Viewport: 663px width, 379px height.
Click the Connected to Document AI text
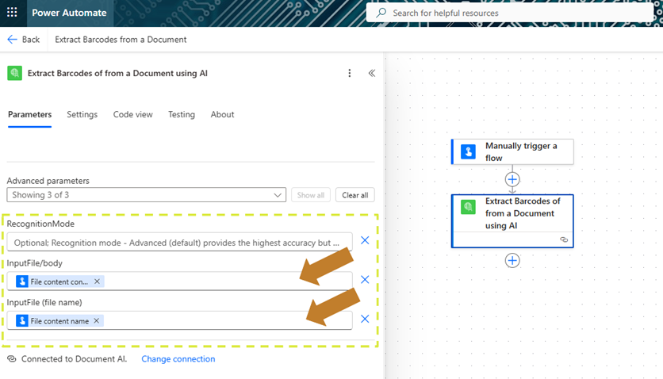(x=74, y=358)
